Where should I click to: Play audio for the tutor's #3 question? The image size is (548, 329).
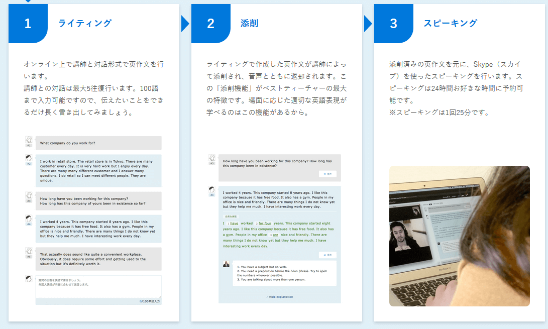click(x=327, y=174)
